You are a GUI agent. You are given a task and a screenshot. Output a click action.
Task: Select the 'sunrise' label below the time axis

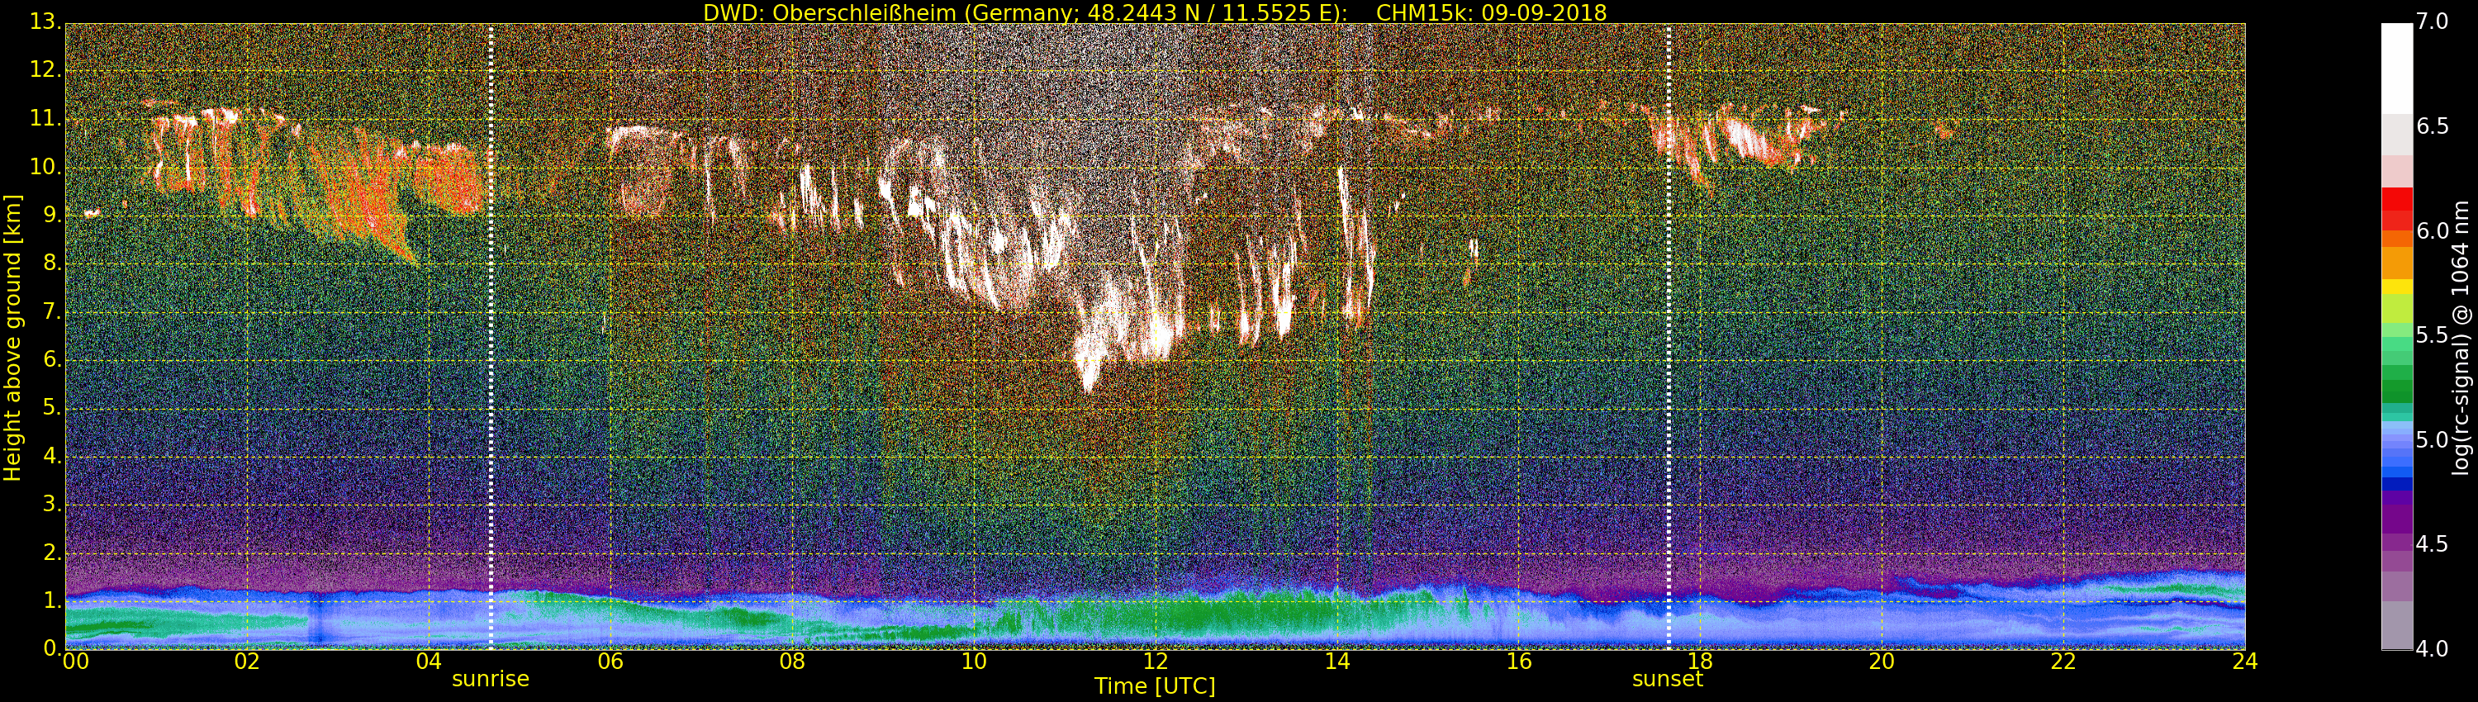[491, 679]
